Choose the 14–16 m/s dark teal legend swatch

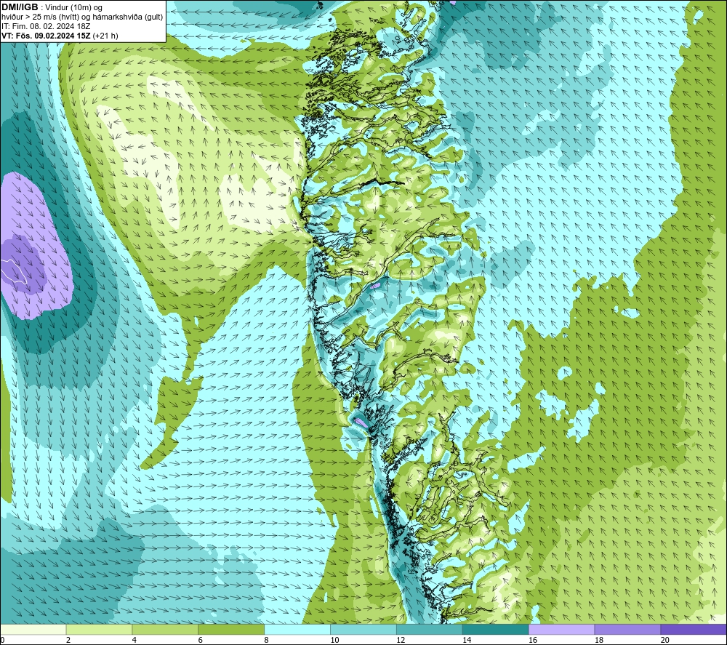pyautogui.click(x=495, y=629)
